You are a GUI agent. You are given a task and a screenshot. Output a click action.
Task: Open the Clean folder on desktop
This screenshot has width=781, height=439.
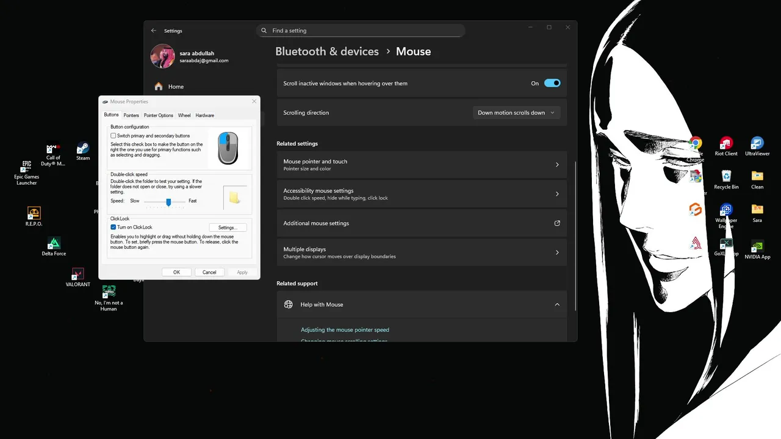coord(757,180)
